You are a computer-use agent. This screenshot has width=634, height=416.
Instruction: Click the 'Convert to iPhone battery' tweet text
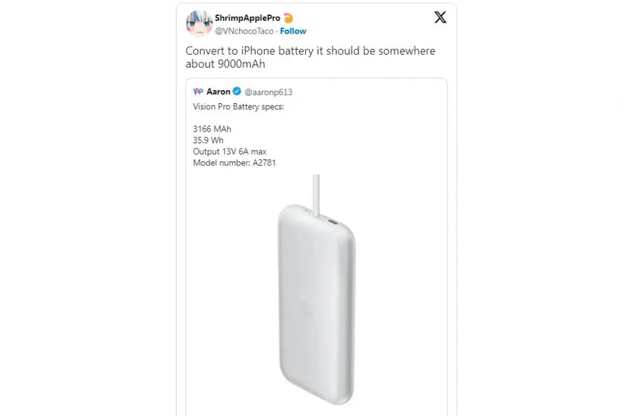[310, 57]
